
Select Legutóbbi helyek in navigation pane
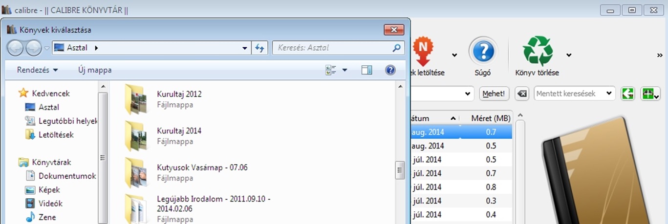coord(62,121)
